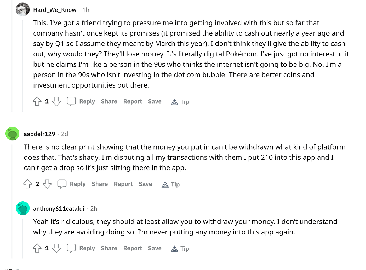This screenshot has width=366, height=270.
Task: Open the aabdelr129 username link
Action: pos(39,134)
